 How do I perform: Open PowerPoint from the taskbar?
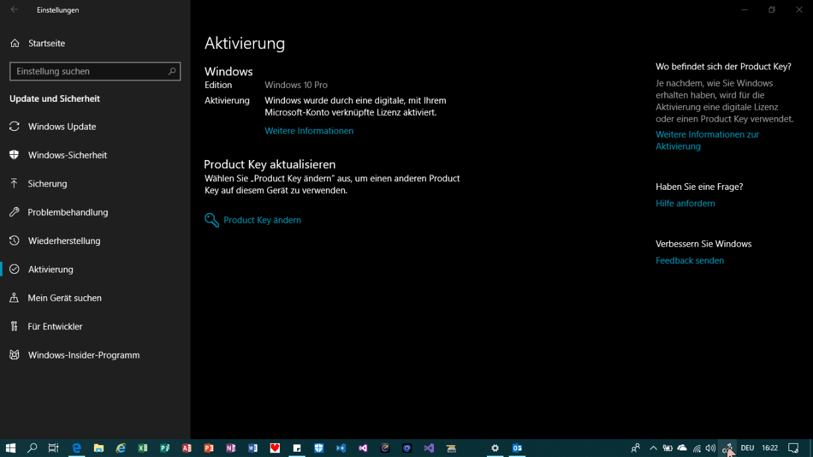coord(208,448)
